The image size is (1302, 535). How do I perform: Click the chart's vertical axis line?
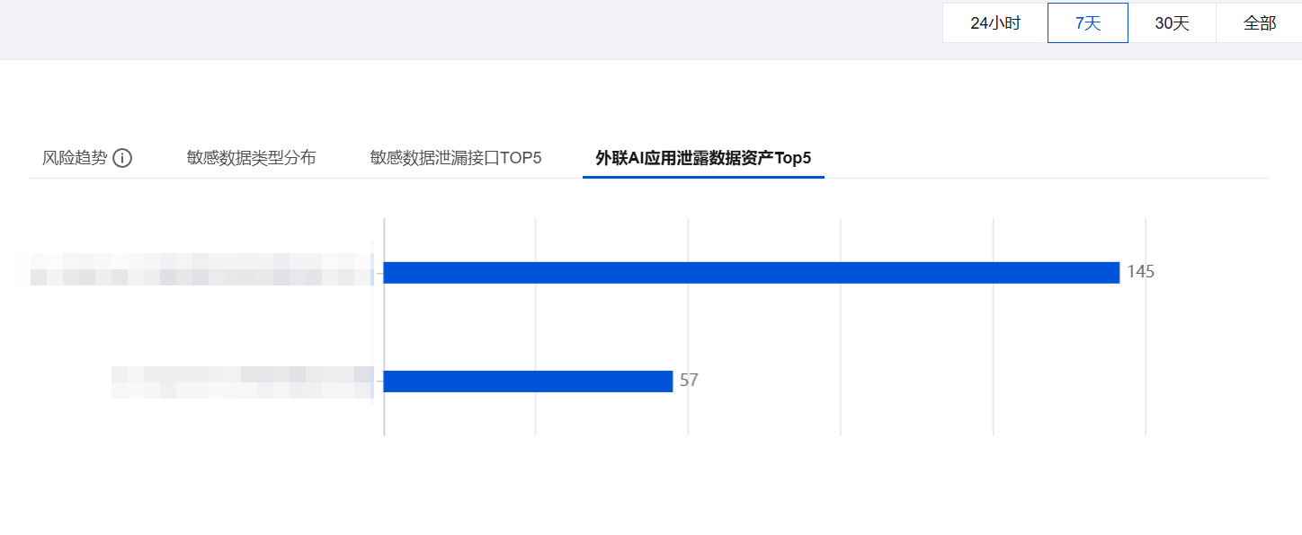(x=384, y=328)
